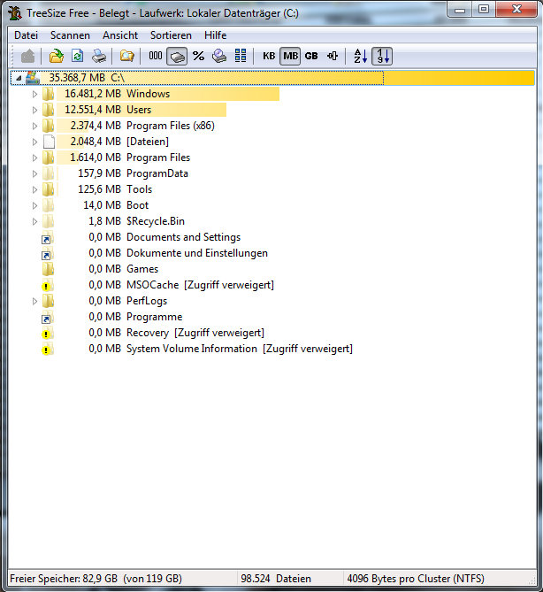Image resolution: width=543 pixels, height=592 pixels.
Task: Click the System Volume Information warning icon
Action: coord(47,350)
